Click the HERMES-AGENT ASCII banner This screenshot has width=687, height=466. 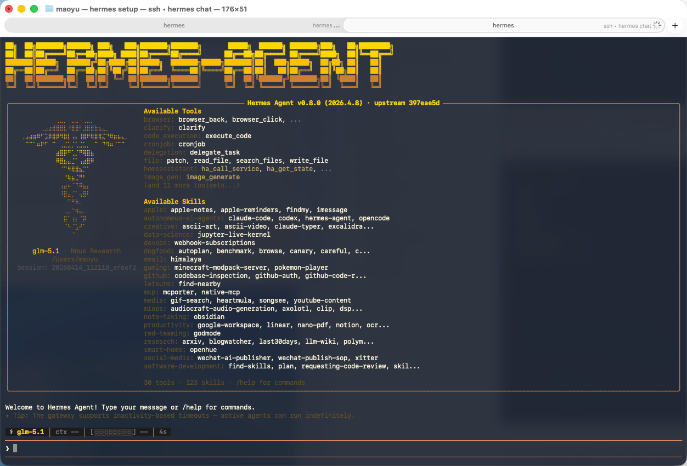coord(198,65)
